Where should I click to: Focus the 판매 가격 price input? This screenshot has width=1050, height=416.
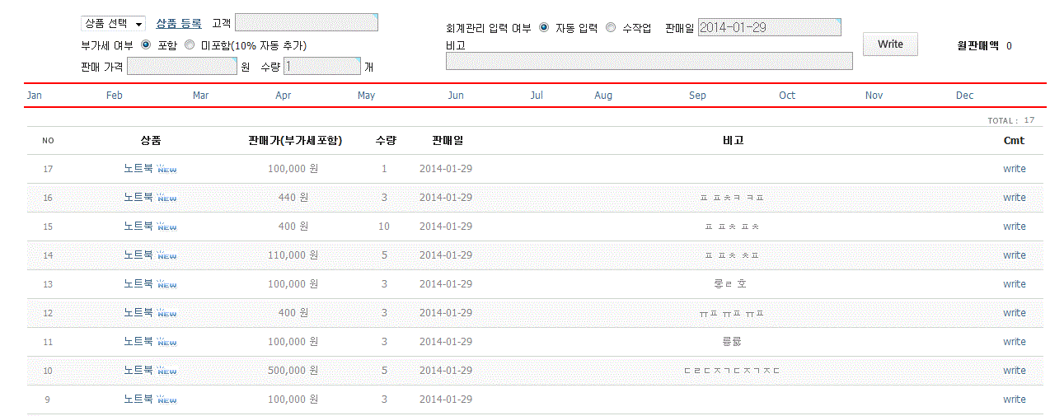tap(182, 67)
